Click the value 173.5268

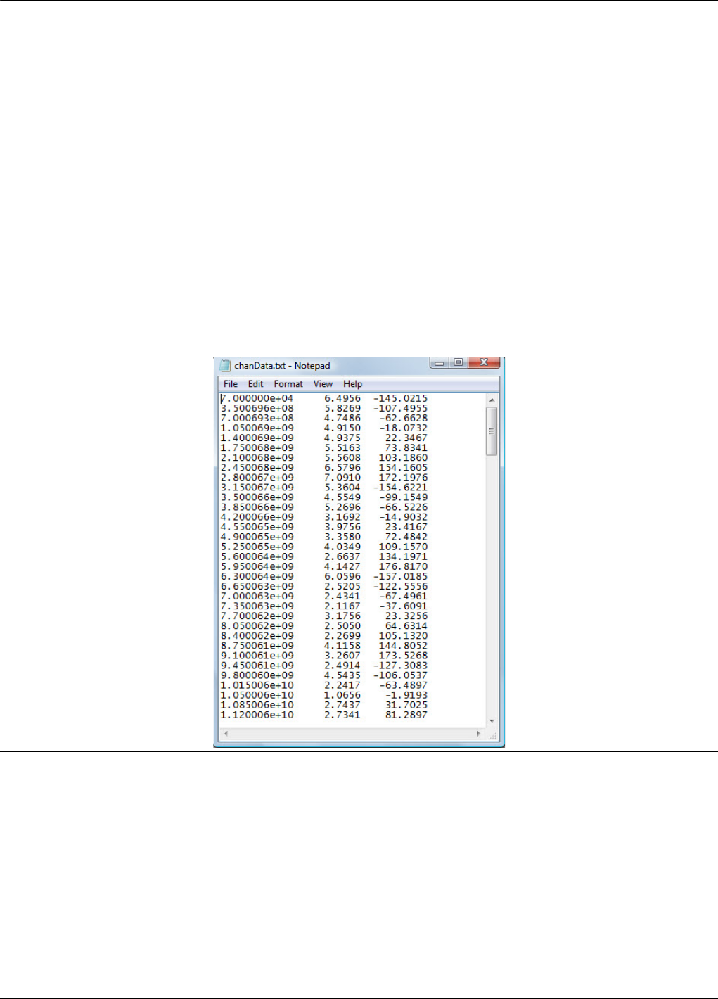[x=404, y=654]
